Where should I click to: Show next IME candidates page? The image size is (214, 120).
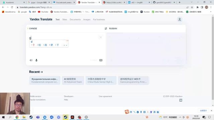coord(64,45)
